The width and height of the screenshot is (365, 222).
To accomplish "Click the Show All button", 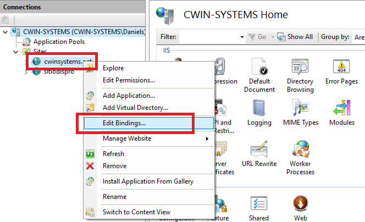I will click(295, 37).
